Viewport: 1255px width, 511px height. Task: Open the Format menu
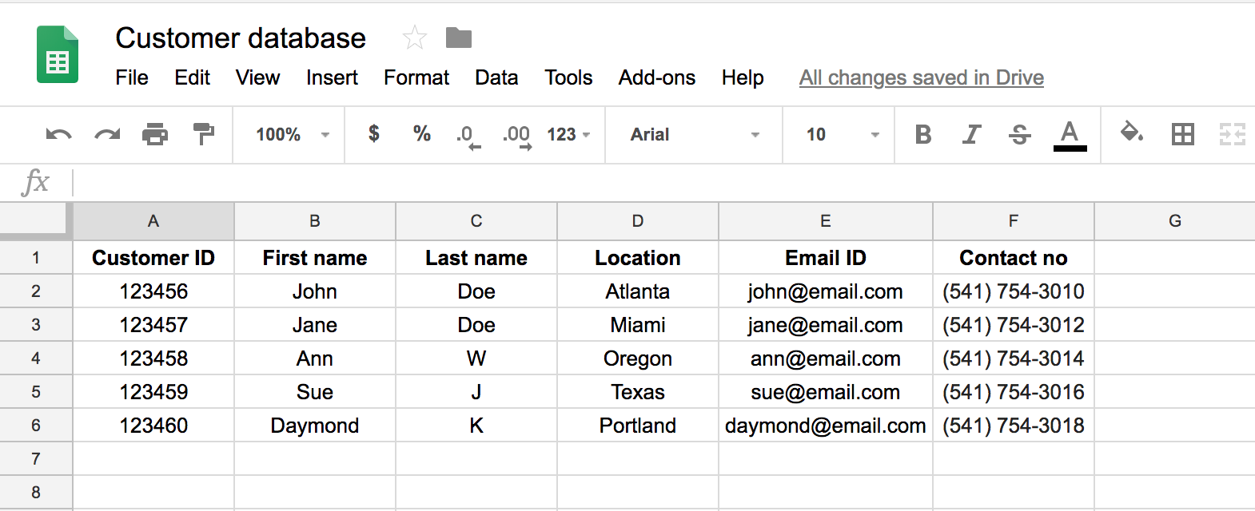(416, 77)
